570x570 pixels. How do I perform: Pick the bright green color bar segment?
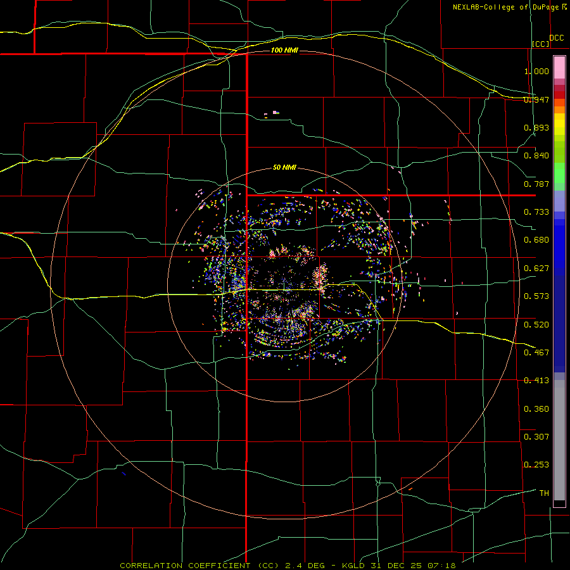(559, 173)
